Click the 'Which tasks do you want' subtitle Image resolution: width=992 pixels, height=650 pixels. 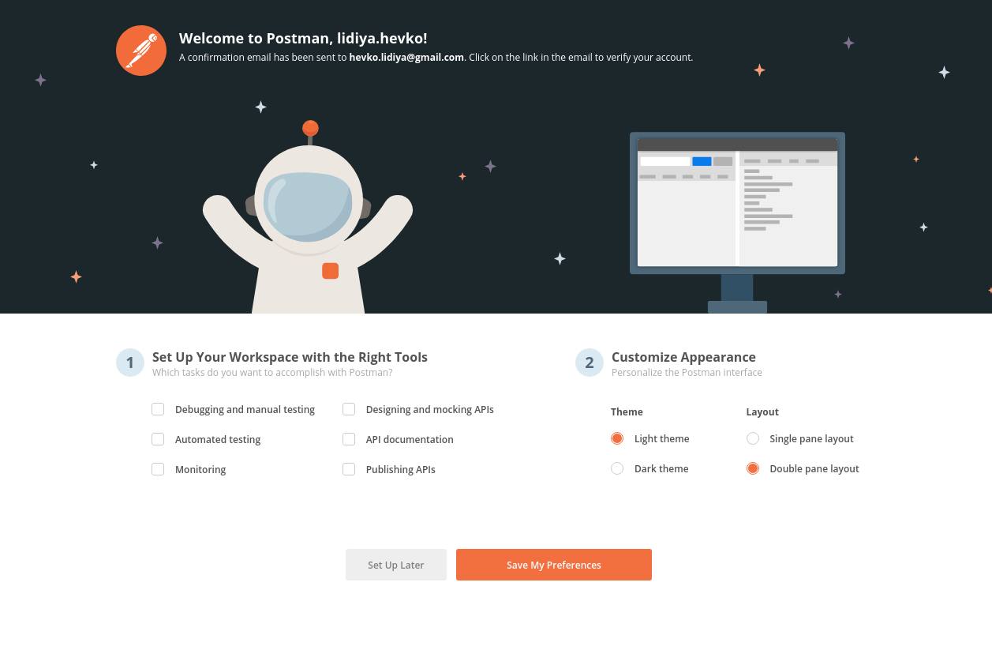point(272,372)
